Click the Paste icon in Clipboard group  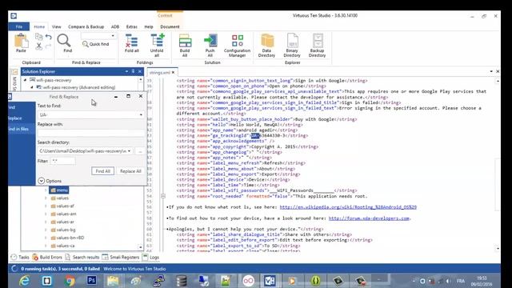[x=22, y=42]
